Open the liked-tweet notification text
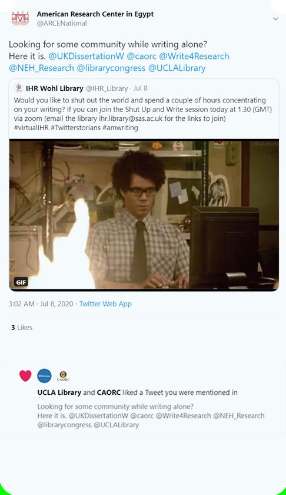This screenshot has width=286, height=495. coord(138,392)
